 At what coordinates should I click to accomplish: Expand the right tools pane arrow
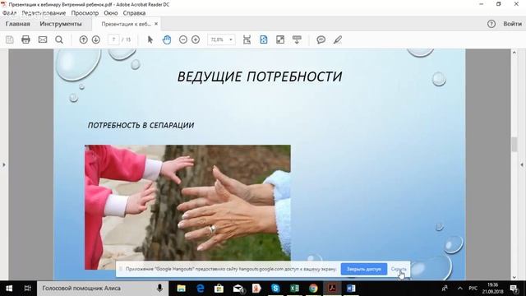(x=522, y=164)
